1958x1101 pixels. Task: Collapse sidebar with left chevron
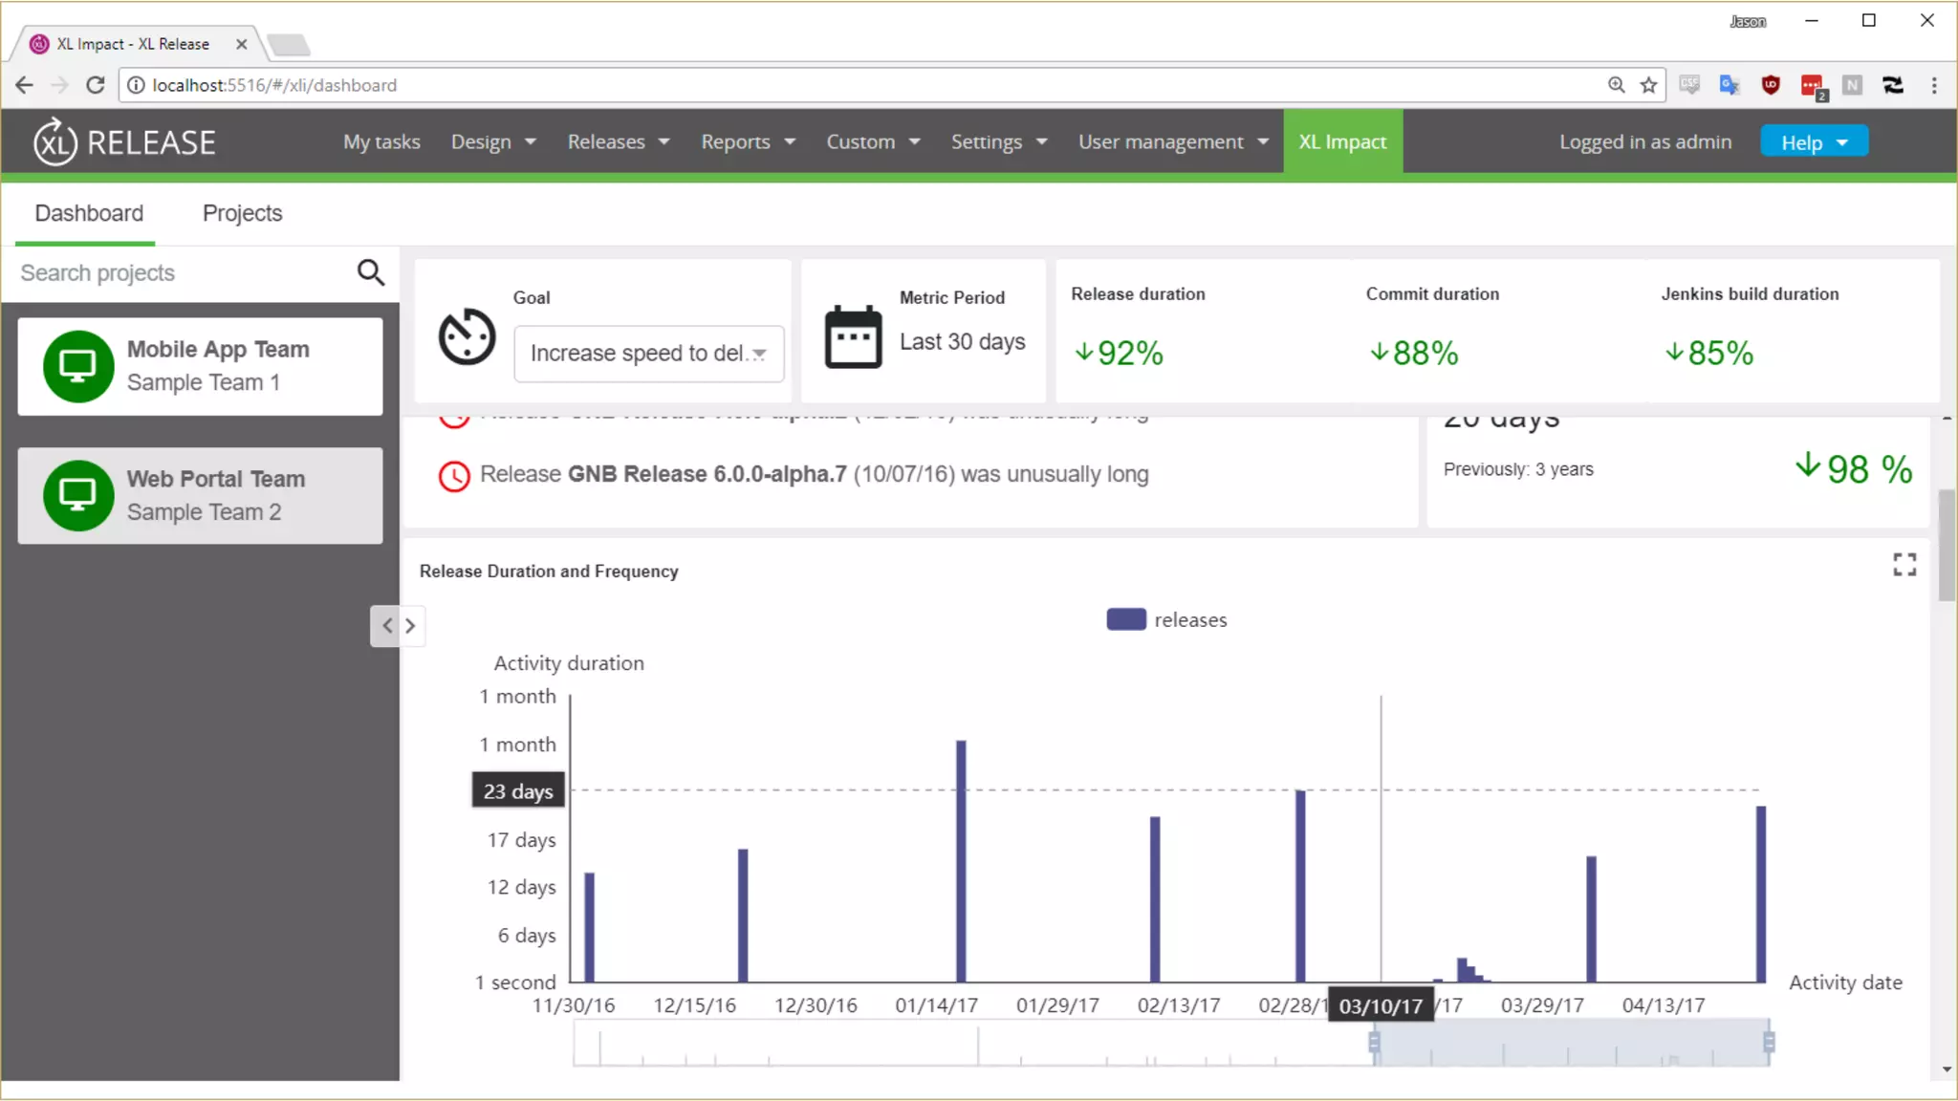tap(386, 626)
